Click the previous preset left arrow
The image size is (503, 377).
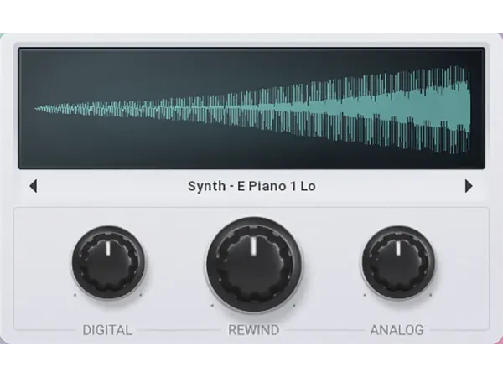pos(34,186)
